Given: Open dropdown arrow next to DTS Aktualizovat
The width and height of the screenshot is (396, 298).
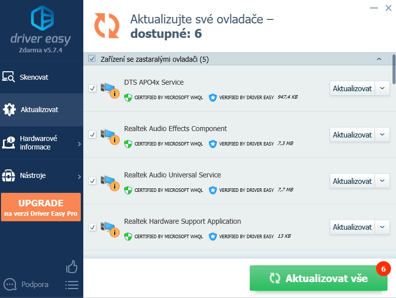Looking at the screenshot, I should (383, 88).
